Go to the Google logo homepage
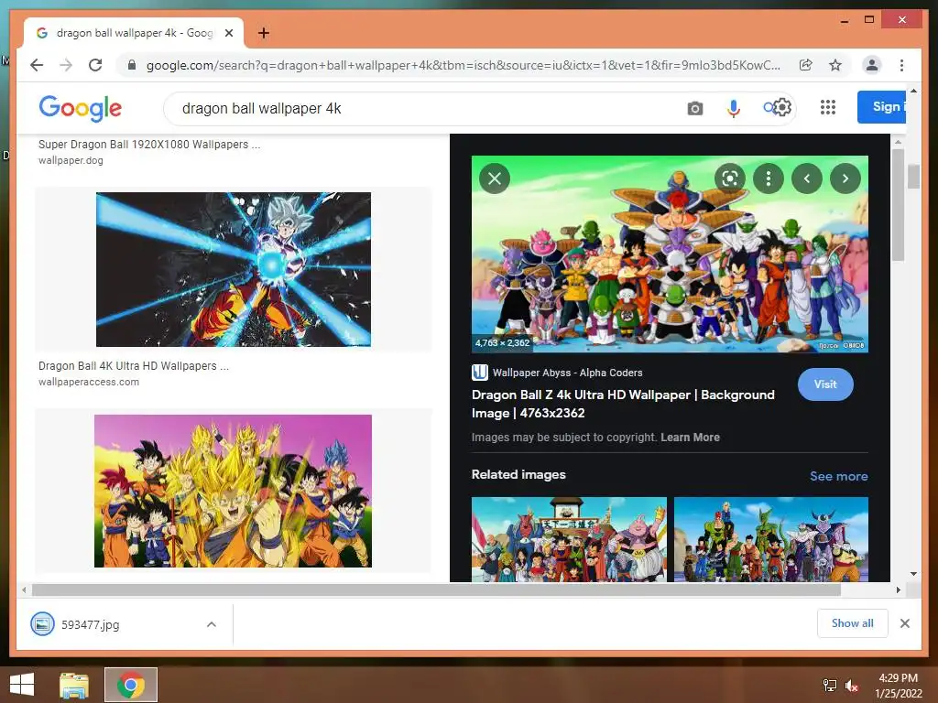The height and width of the screenshot is (703, 938). coord(81,108)
